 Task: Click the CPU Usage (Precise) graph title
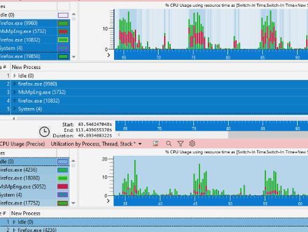click(23, 144)
